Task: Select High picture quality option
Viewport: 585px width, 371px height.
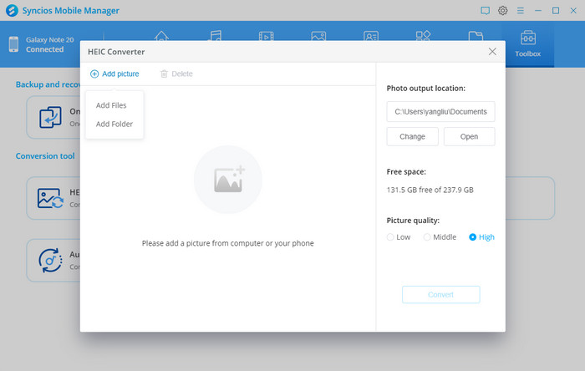Action: [473, 237]
